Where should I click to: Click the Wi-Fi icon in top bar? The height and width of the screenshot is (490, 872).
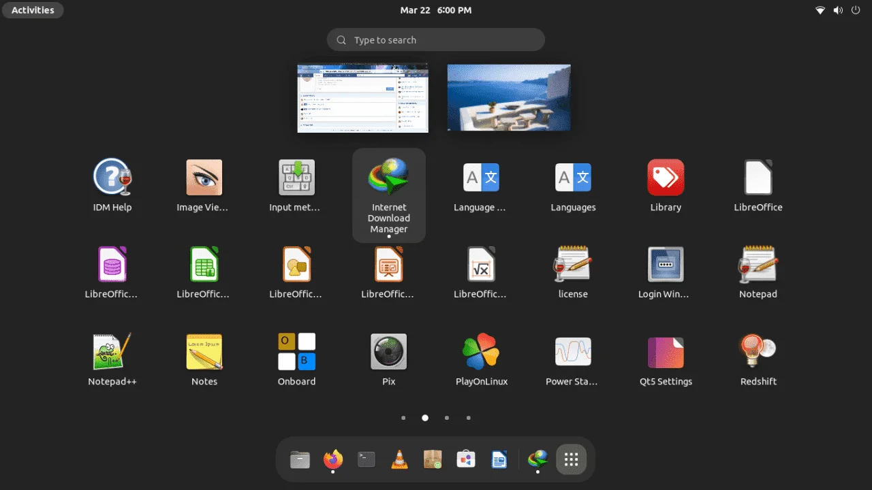coord(820,10)
